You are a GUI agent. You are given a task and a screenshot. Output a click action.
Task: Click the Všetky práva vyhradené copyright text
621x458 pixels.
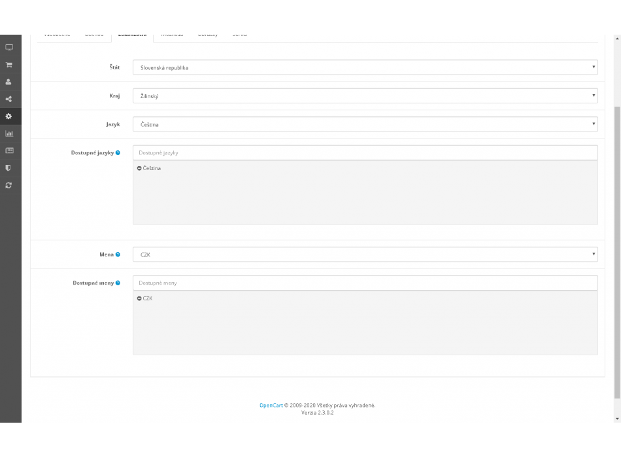tap(346, 405)
